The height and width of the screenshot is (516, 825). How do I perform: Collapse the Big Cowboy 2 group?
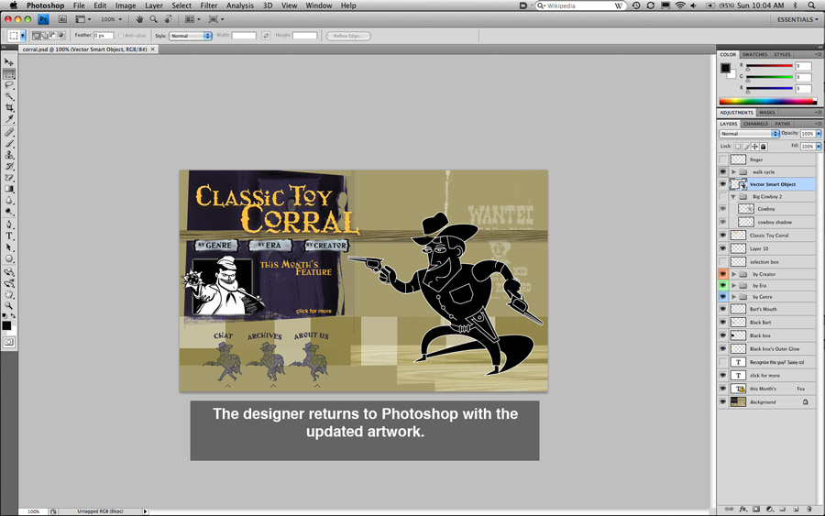point(733,197)
